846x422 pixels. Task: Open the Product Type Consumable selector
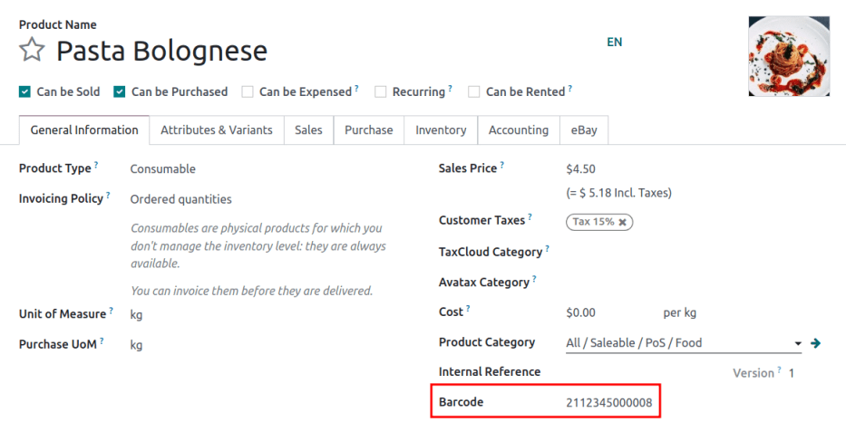point(163,169)
